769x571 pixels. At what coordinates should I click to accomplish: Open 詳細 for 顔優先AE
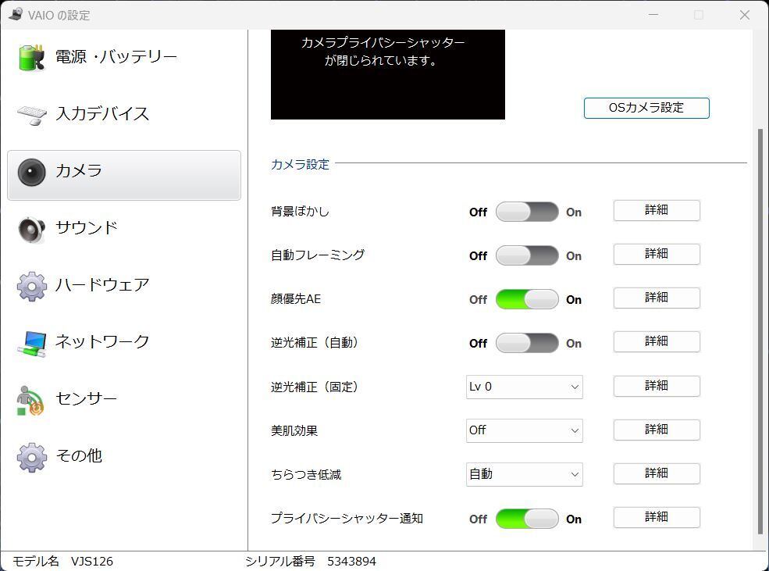pos(657,298)
